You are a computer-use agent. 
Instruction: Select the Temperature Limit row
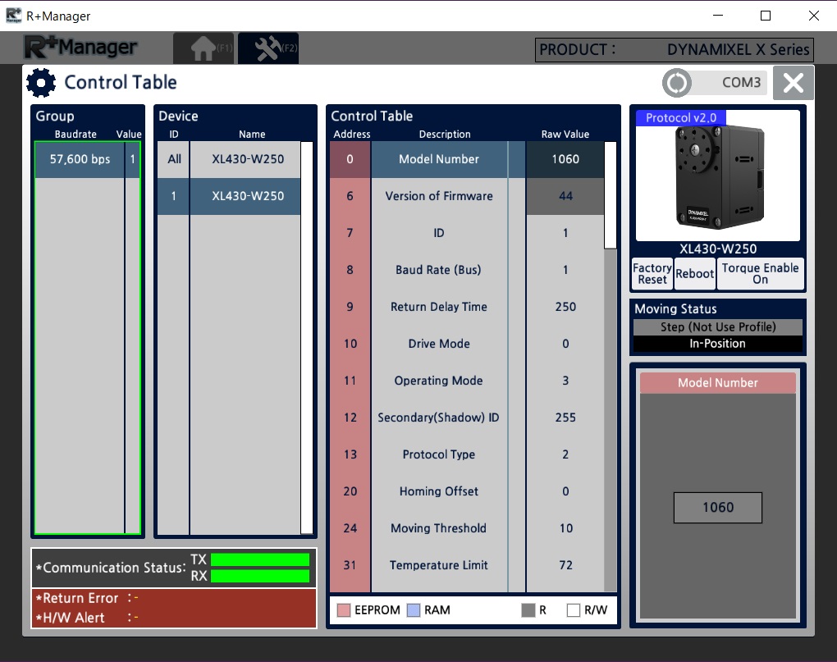467,565
